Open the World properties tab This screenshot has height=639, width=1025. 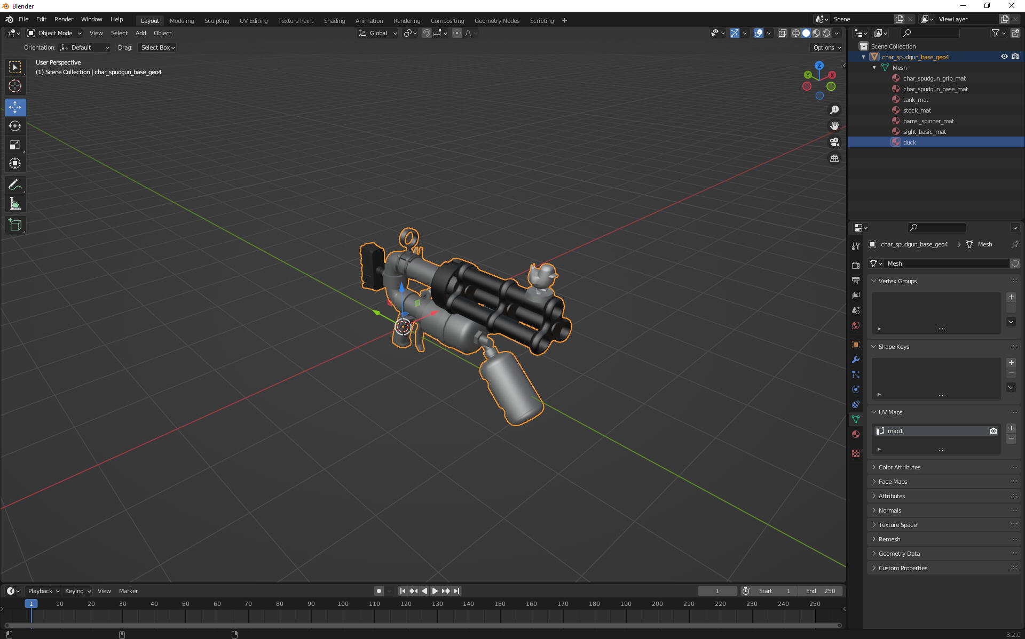pyautogui.click(x=856, y=325)
